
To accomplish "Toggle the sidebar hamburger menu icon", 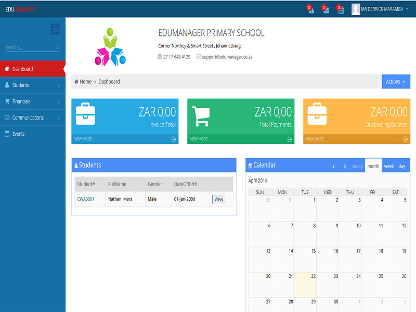I will click(55, 30).
